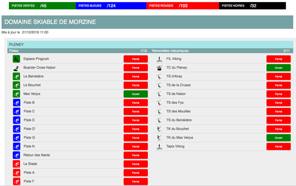The width and height of the screenshot is (296, 186).
Task: Click the red skier icon beside Le Stade
Action: [16, 164]
